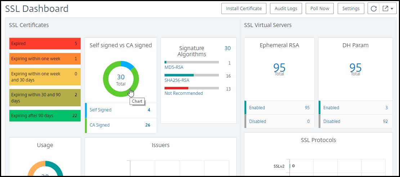This screenshot has height=177, width=400.
Task: Open the MD5-RSA signature algorithm link
Action: point(174,67)
